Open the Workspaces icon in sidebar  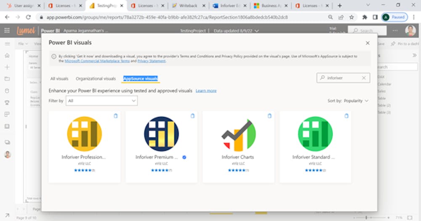pos(7,142)
